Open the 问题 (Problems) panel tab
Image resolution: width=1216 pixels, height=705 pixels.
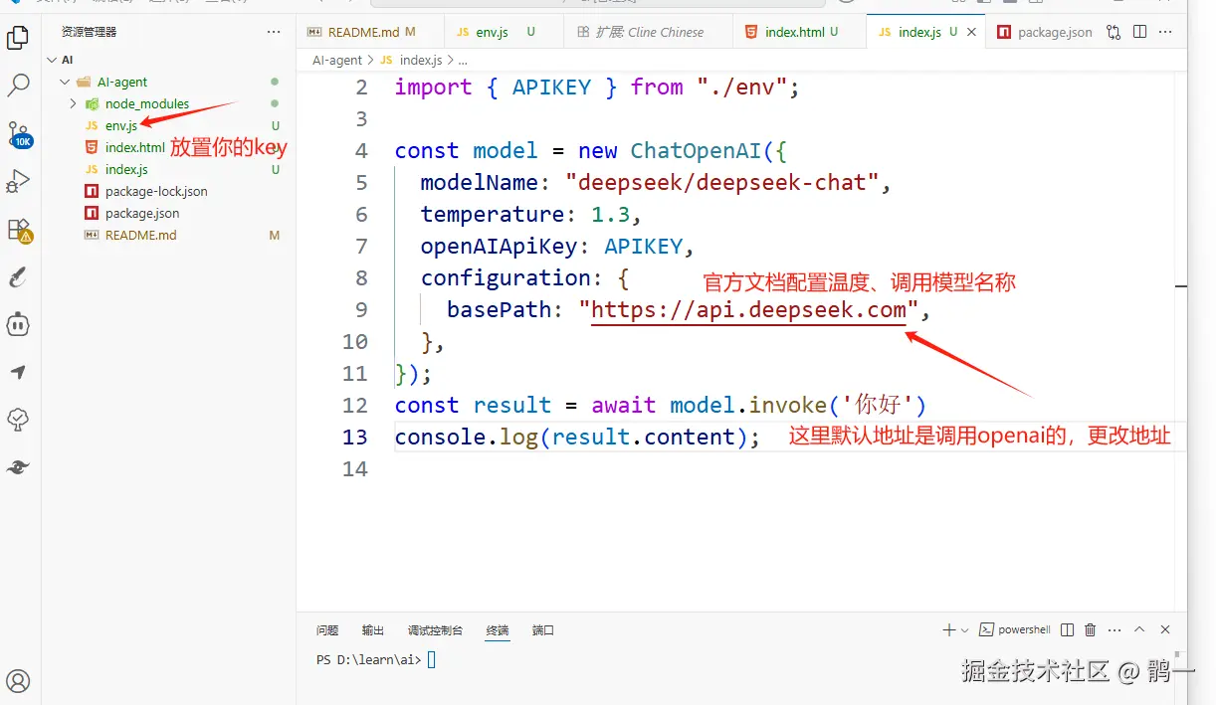(x=327, y=630)
